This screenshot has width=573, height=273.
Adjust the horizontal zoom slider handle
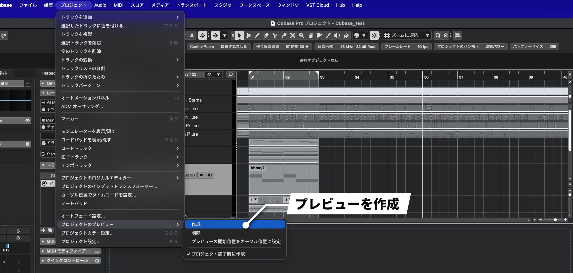pyautogui.click(x=555, y=220)
